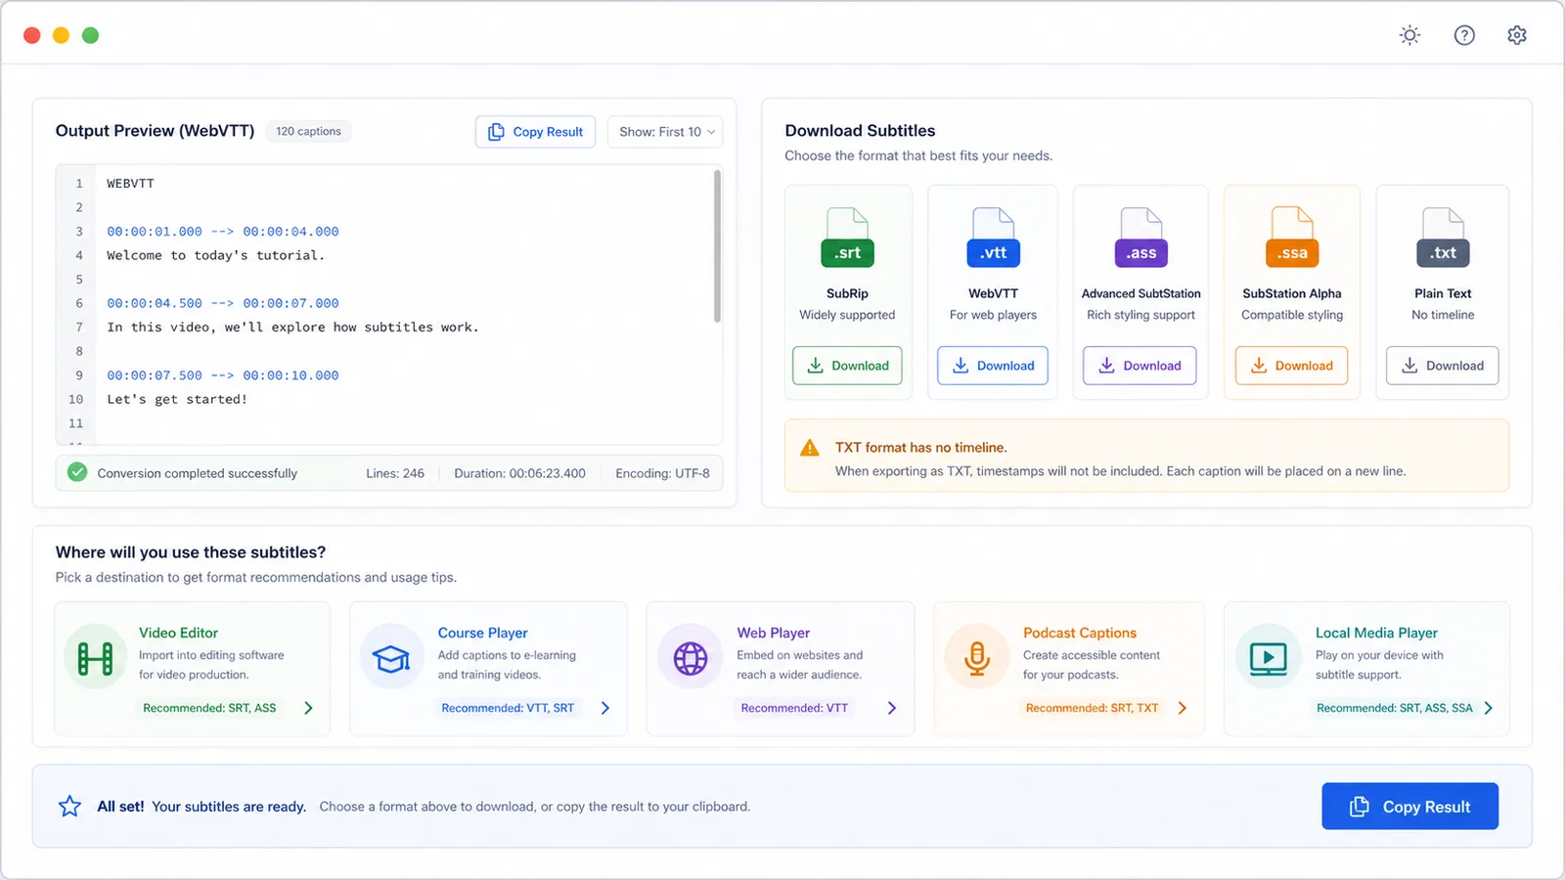Click line "Welcome to today's tutorial."
This screenshot has width=1565, height=880.
coord(215,255)
